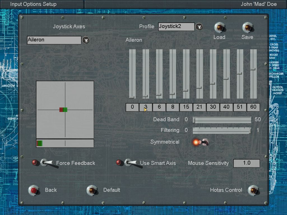287x215 pixels.
Task: Click the sensitivity value box showing 8
Action: pyautogui.click(x=173, y=107)
